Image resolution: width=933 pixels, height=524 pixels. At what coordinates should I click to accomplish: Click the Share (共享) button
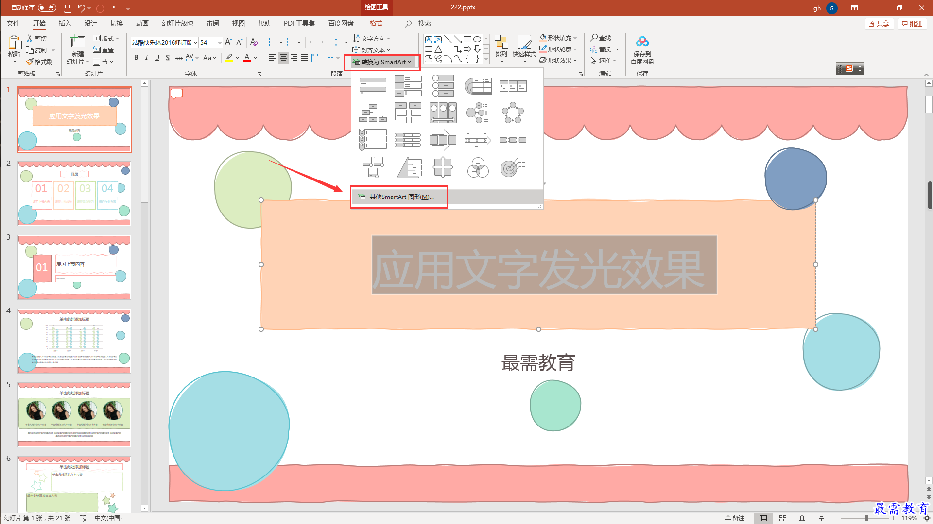coord(879,24)
